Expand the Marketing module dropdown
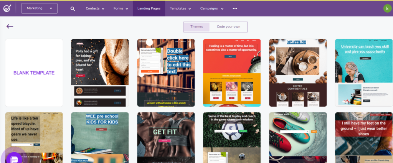 pos(40,8)
